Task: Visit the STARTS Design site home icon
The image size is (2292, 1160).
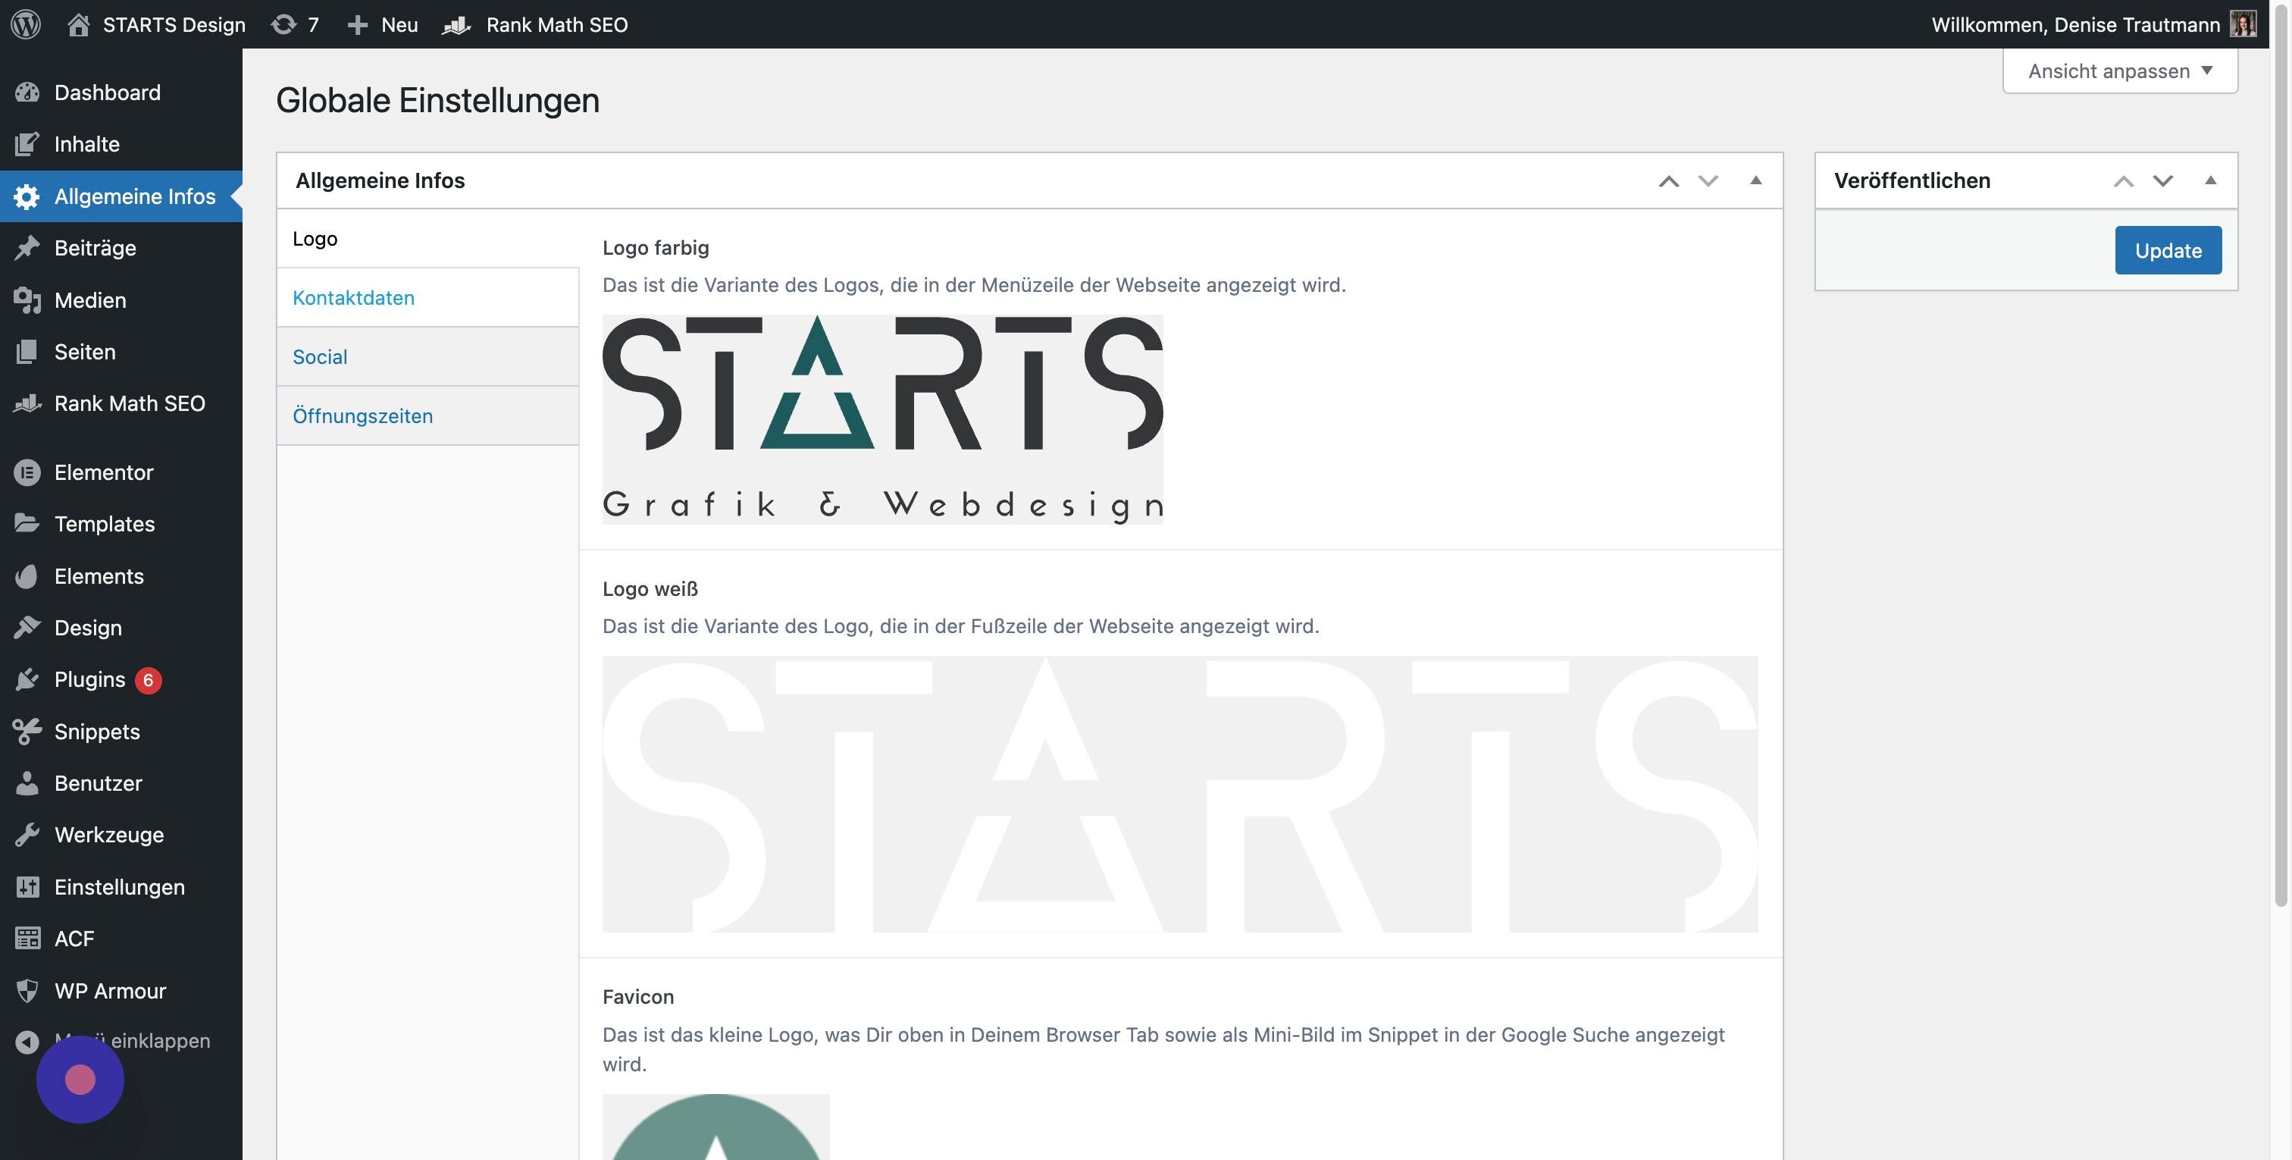Action: pos(78,24)
